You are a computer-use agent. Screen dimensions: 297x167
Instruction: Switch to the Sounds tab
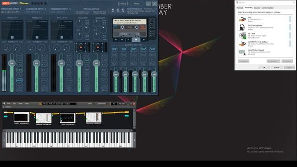pos(257,8)
